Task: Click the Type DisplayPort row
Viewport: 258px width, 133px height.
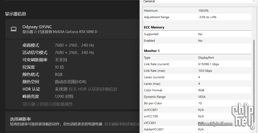Action: pyautogui.click(x=197, y=58)
